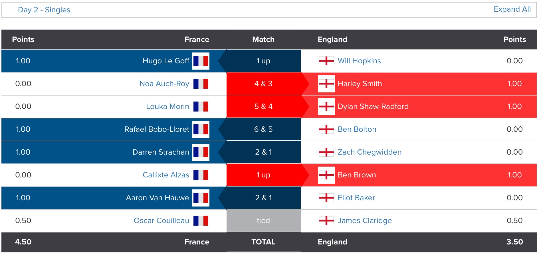Select Eliot Baker's name

(356, 198)
